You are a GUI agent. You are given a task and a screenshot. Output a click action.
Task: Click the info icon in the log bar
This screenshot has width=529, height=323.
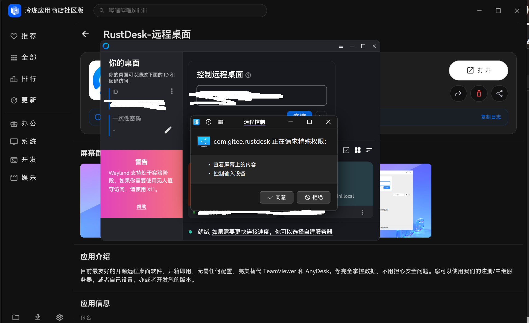pyautogui.click(x=98, y=117)
